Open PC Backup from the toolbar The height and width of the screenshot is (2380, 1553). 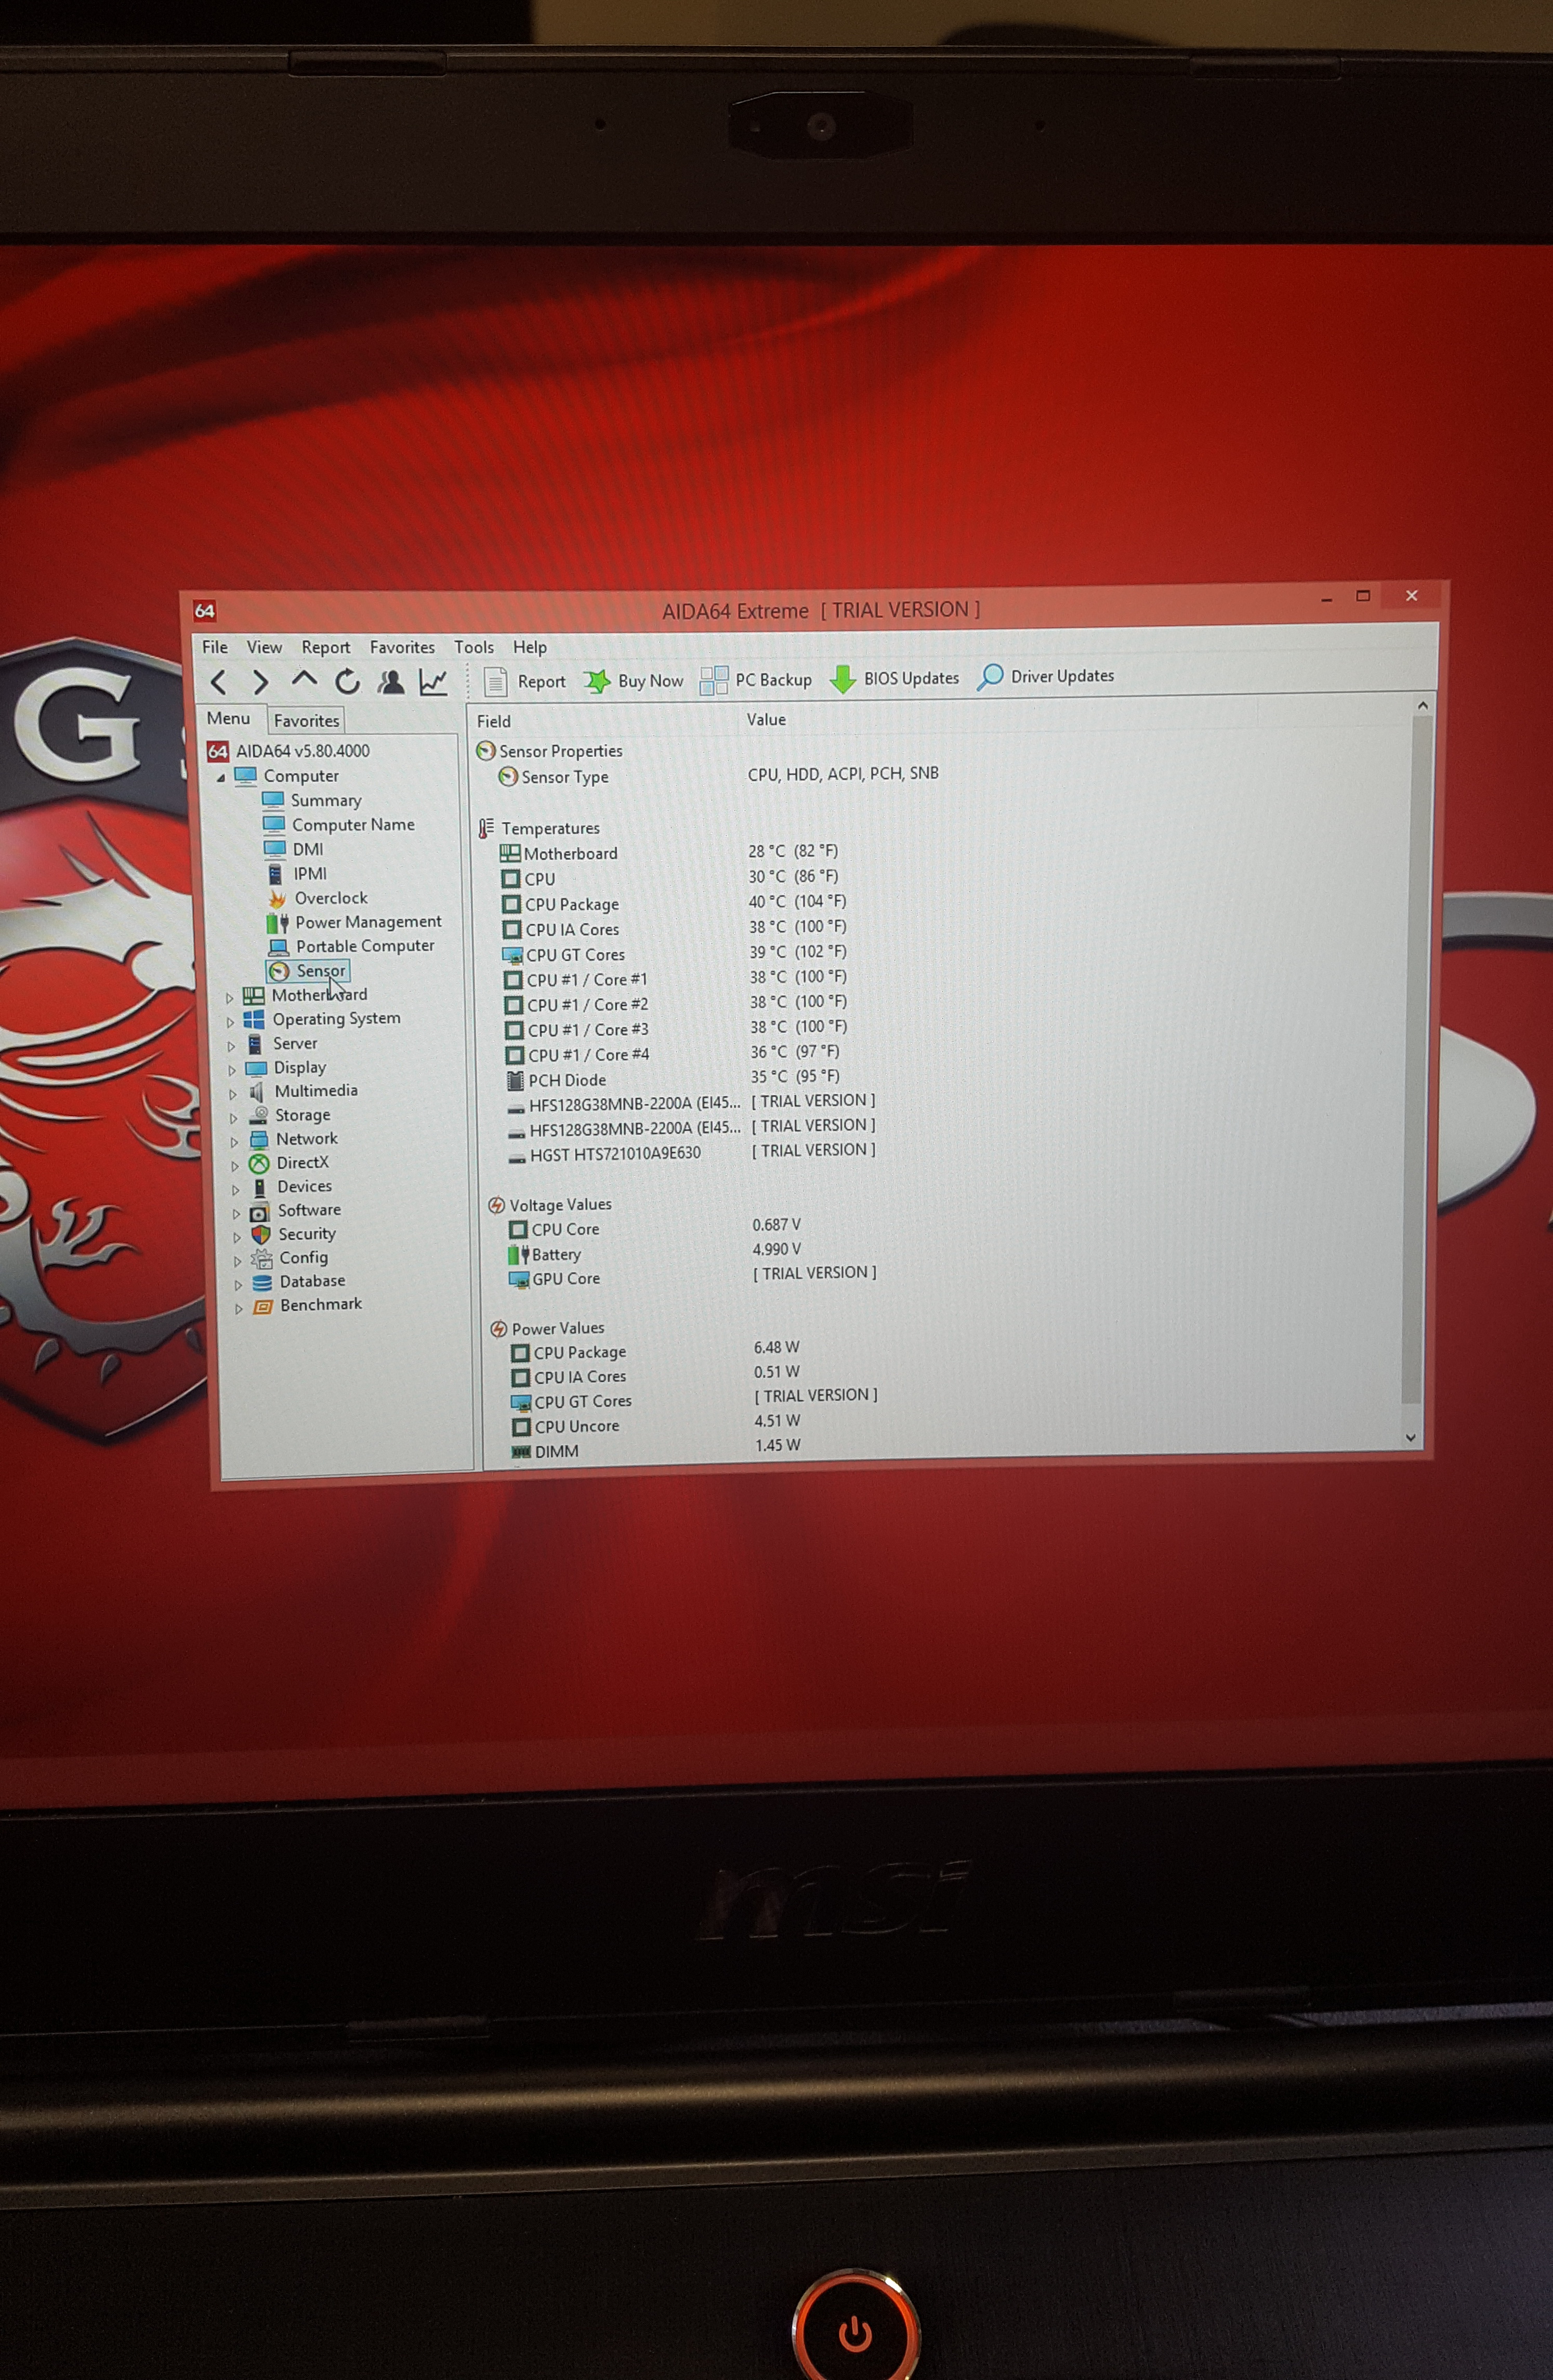tap(756, 680)
